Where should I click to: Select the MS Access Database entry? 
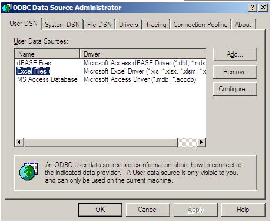point(47,79)
